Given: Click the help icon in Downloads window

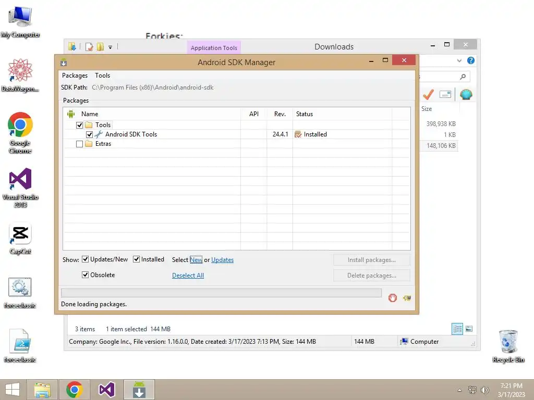Looking at the screenshot, I should coord(471,60).
